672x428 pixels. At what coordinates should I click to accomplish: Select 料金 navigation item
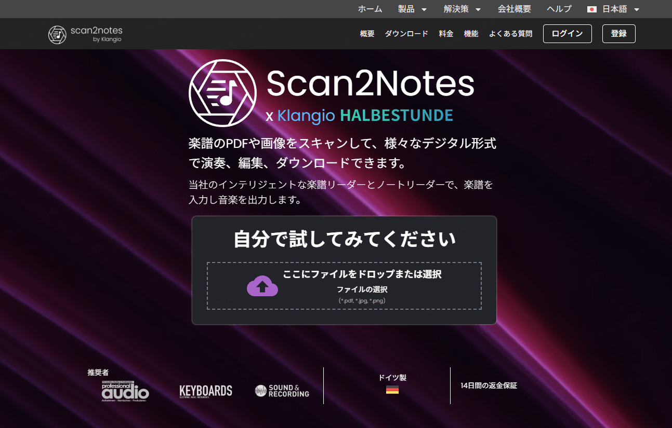(446, 34)
